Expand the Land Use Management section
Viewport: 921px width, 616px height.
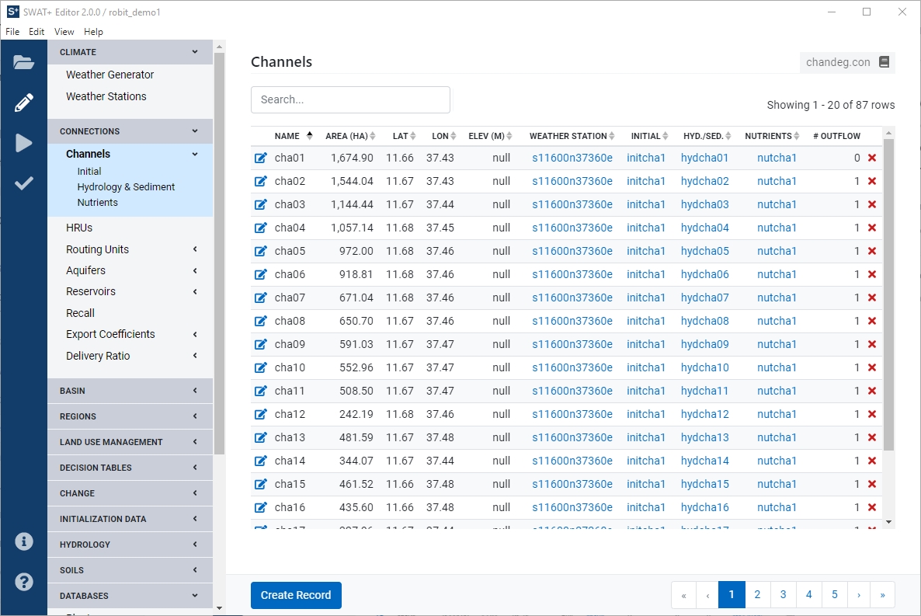130,442
